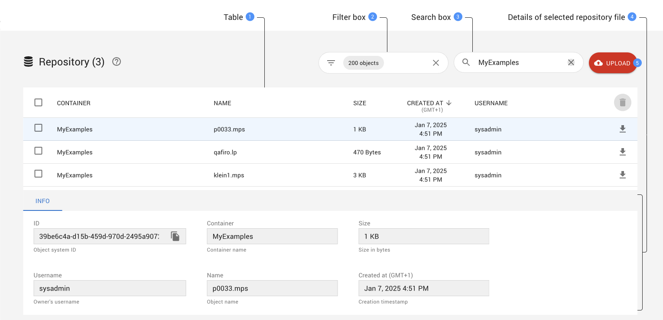Sort by the Created At column header
Screen dimensions: 663x320
click(x=425, y=103)
